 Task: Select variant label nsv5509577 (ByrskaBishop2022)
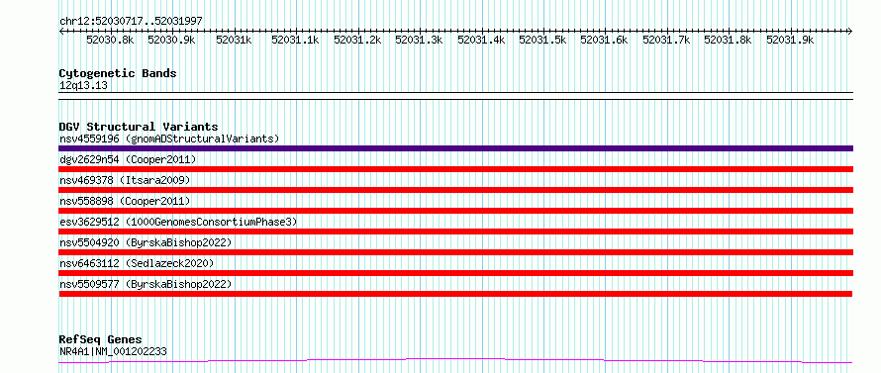point(146,284)
